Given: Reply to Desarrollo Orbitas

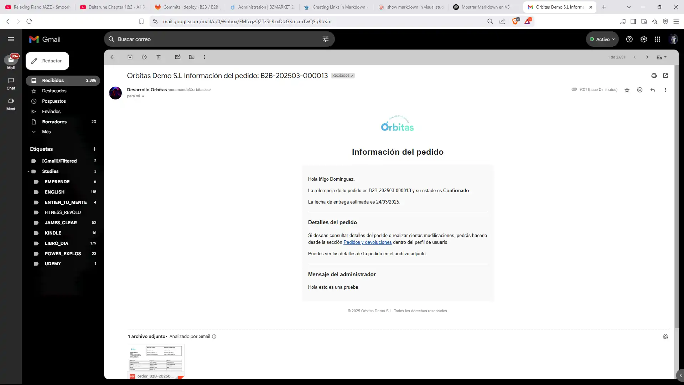Looking at the screenshot, I should coord(653,90).
